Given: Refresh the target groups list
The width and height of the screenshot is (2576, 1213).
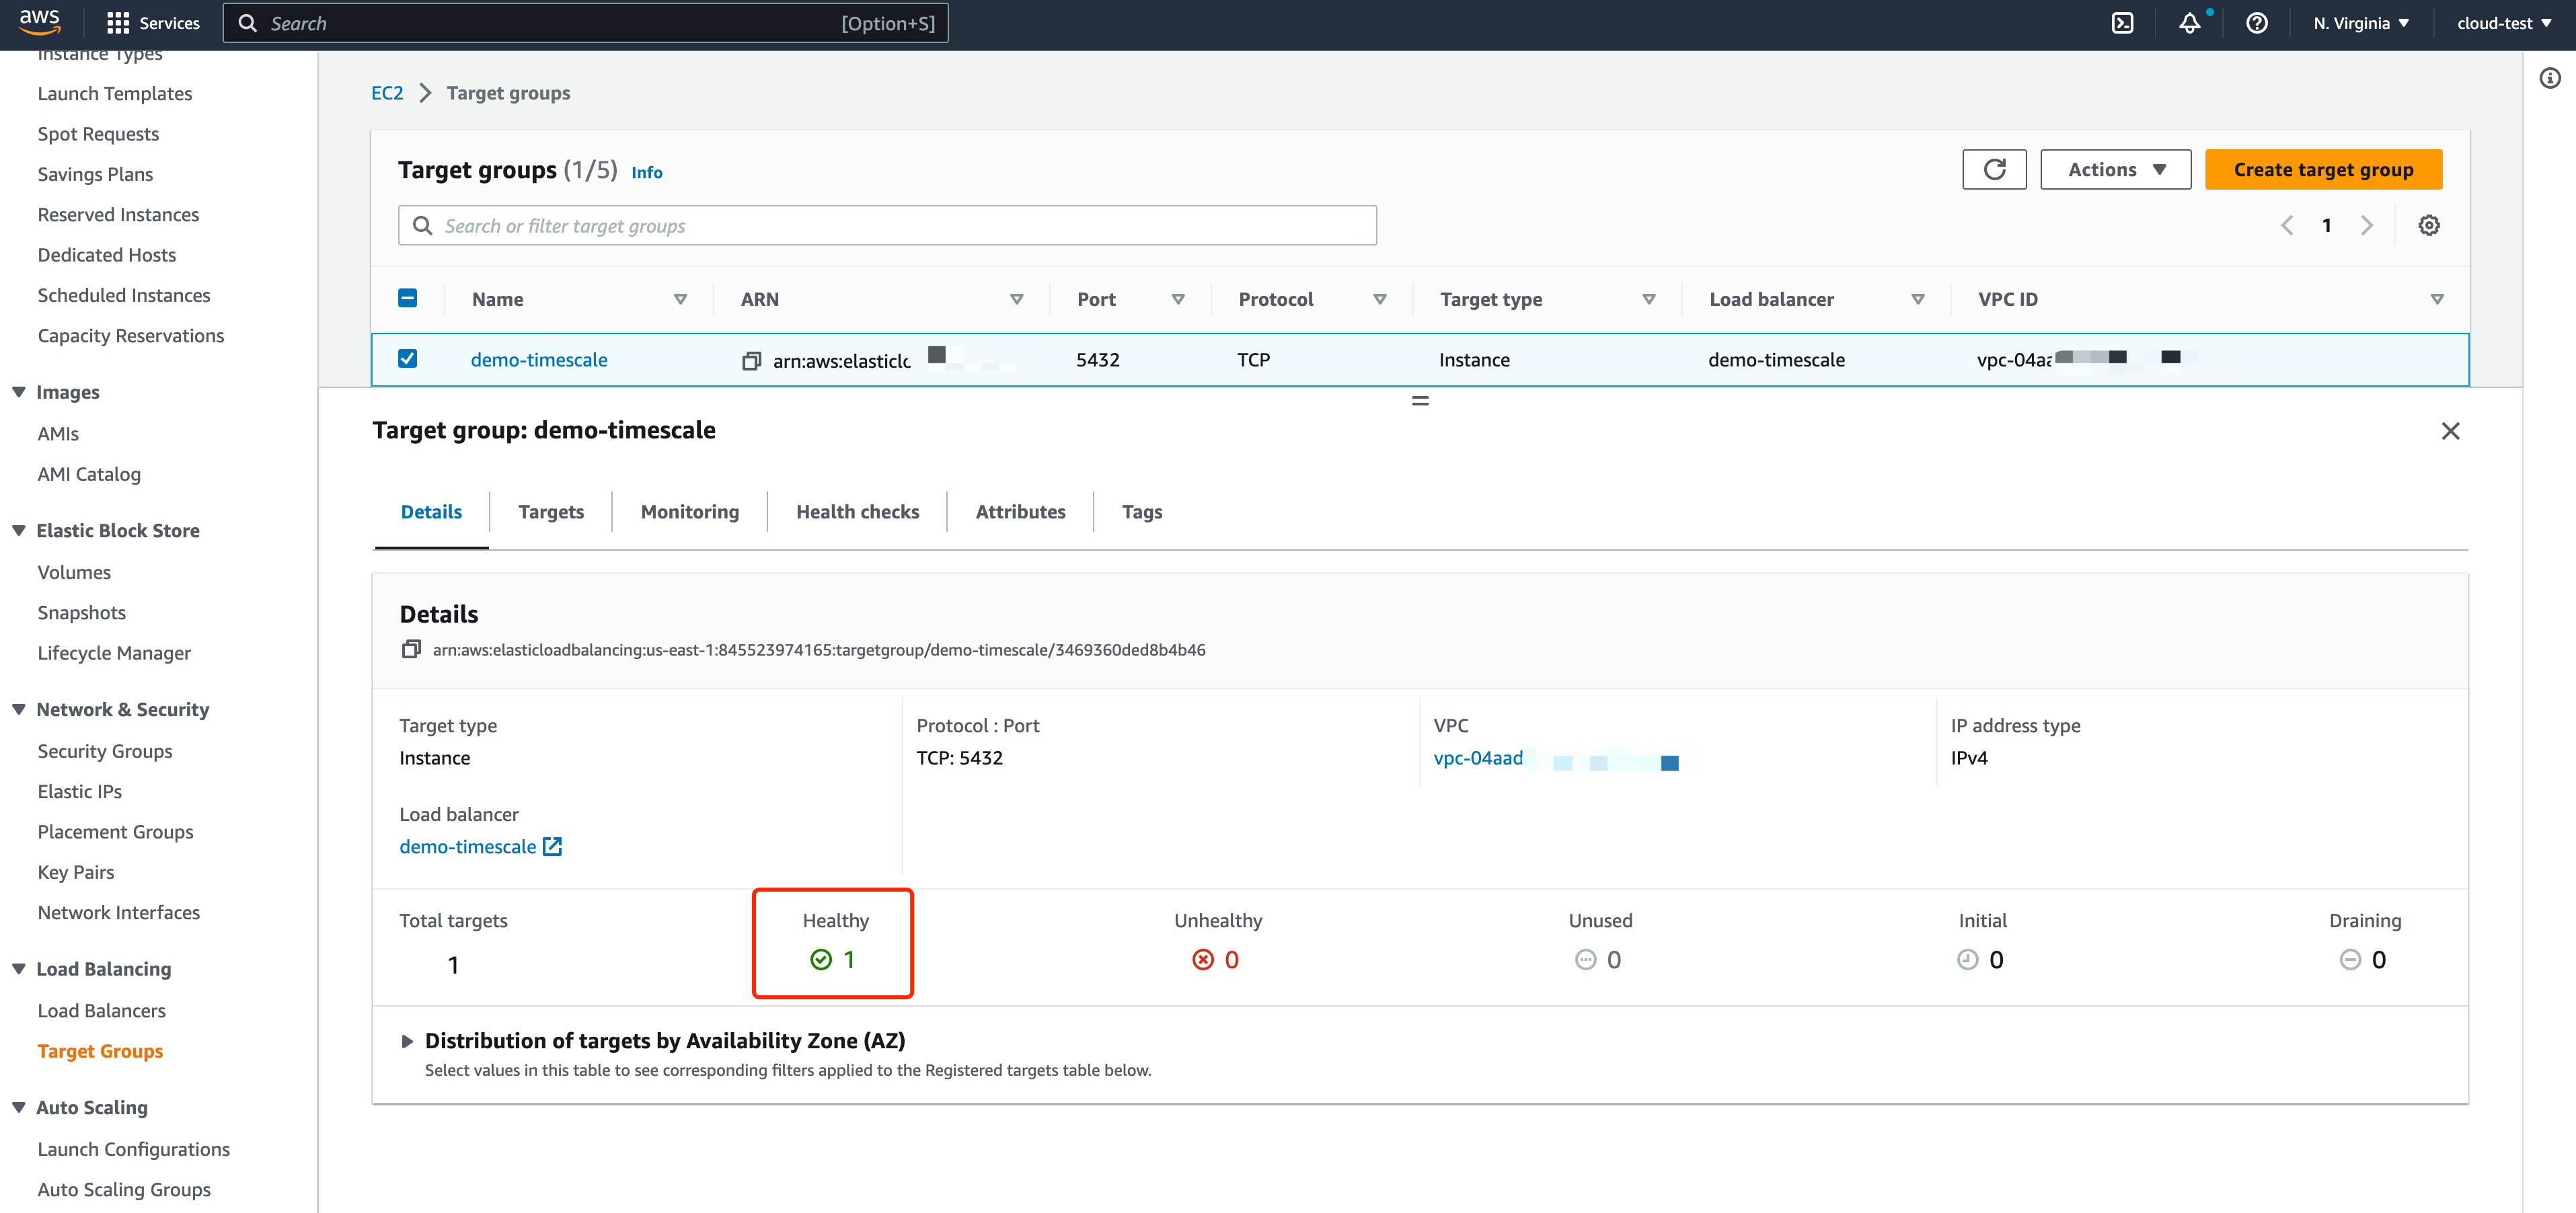Looking at the screenshot, I should pos(1994,169).
